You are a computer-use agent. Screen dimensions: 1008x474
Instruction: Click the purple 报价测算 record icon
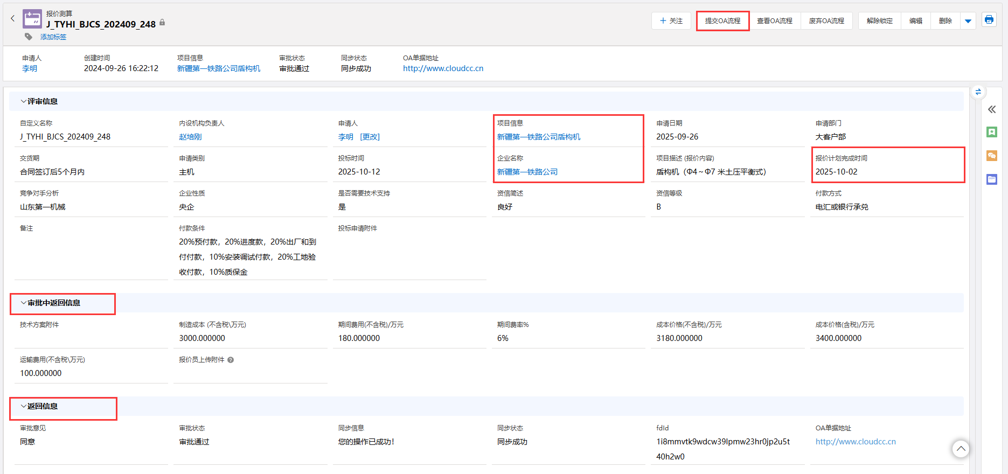[32, 19]
